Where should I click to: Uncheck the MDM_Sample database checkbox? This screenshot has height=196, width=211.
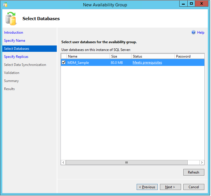coord(64,62)
